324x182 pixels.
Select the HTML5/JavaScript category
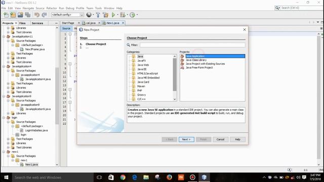pyautogui.click(x=147, y=73)
